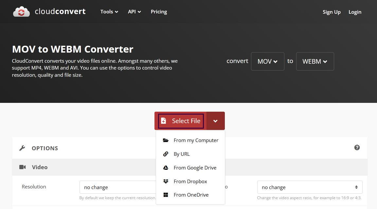Click the wrench icon beside OPTIONS
The image size is (377, 209).
click(x=22, y=148)
